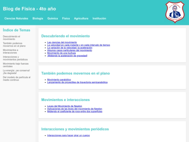Screen dimensions: 189x142
Task: Open Movimiento parabólico link
Action: (59, 80)
